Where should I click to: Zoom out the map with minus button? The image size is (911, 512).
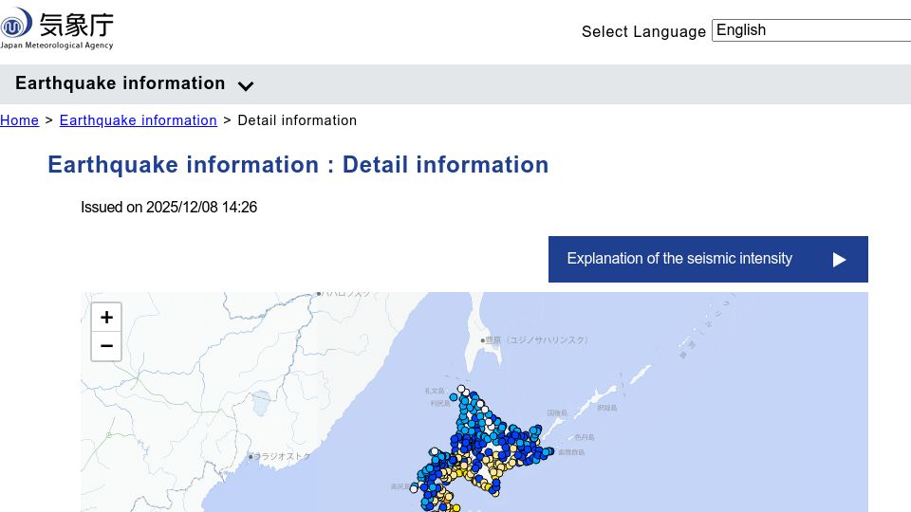106,347
